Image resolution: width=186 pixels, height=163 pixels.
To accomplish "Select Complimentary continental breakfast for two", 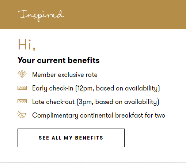I will click(x=99, y=115).
